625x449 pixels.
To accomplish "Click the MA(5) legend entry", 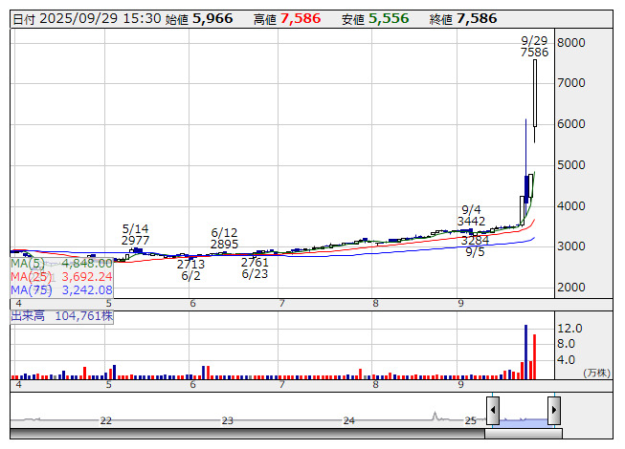I will tap(61, 263).
